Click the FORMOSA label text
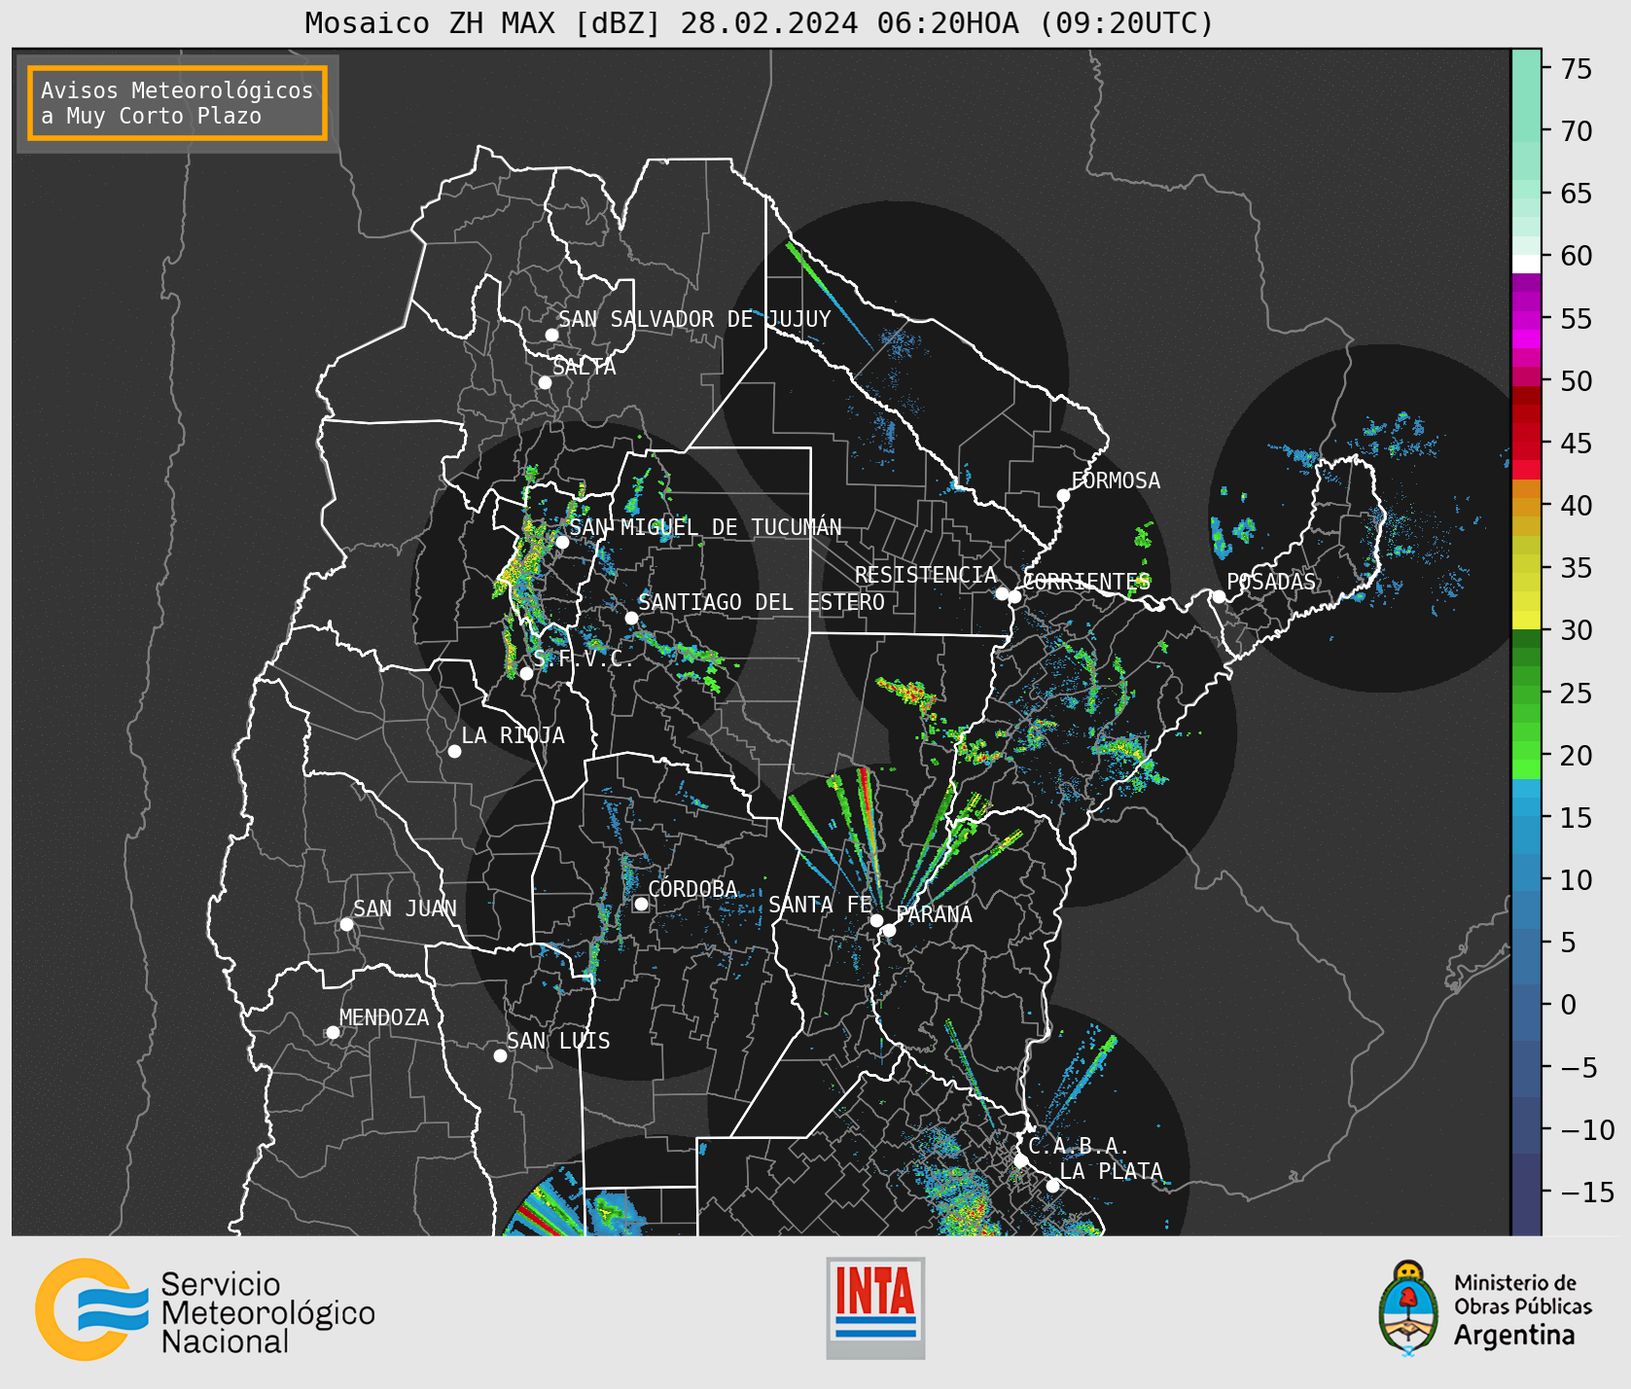This screenshot has height=1389, width=1631. coord(1116,481)
